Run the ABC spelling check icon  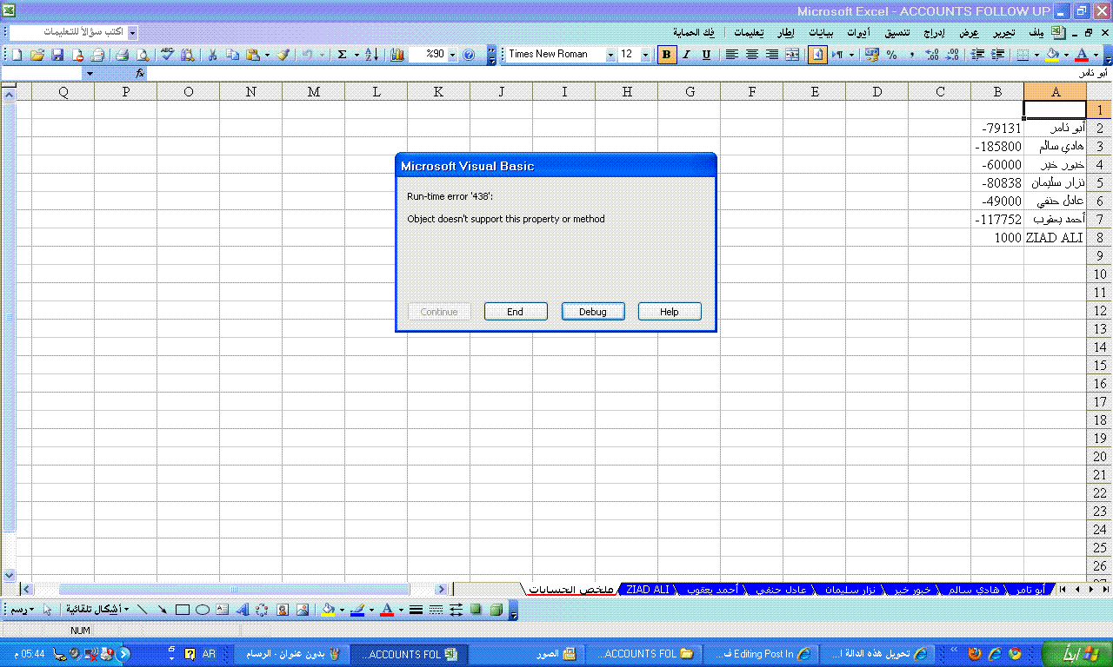tap(167, 54)
